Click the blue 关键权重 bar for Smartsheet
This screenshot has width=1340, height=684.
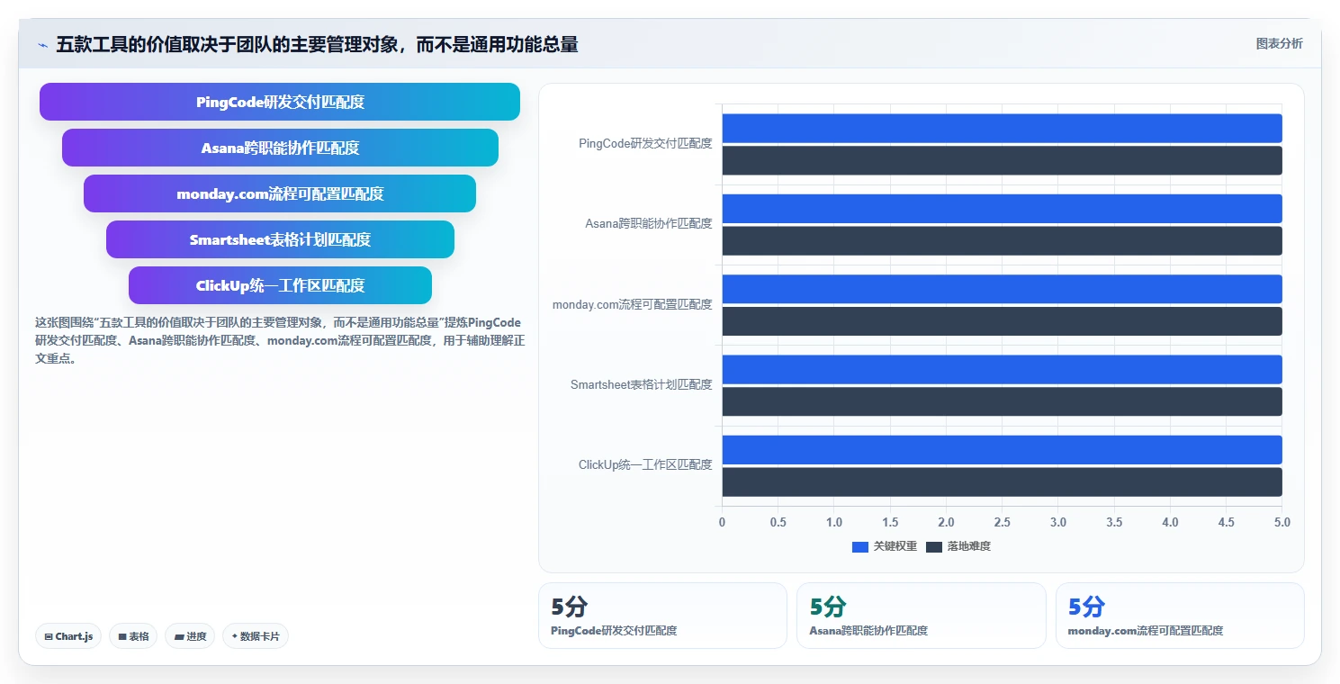(x=1002, y=370)
